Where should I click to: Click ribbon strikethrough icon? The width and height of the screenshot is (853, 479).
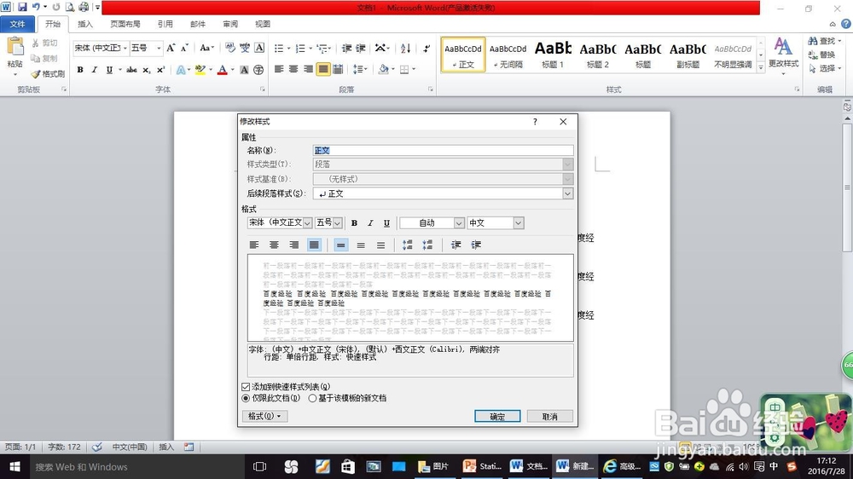[x=131, y=70]
